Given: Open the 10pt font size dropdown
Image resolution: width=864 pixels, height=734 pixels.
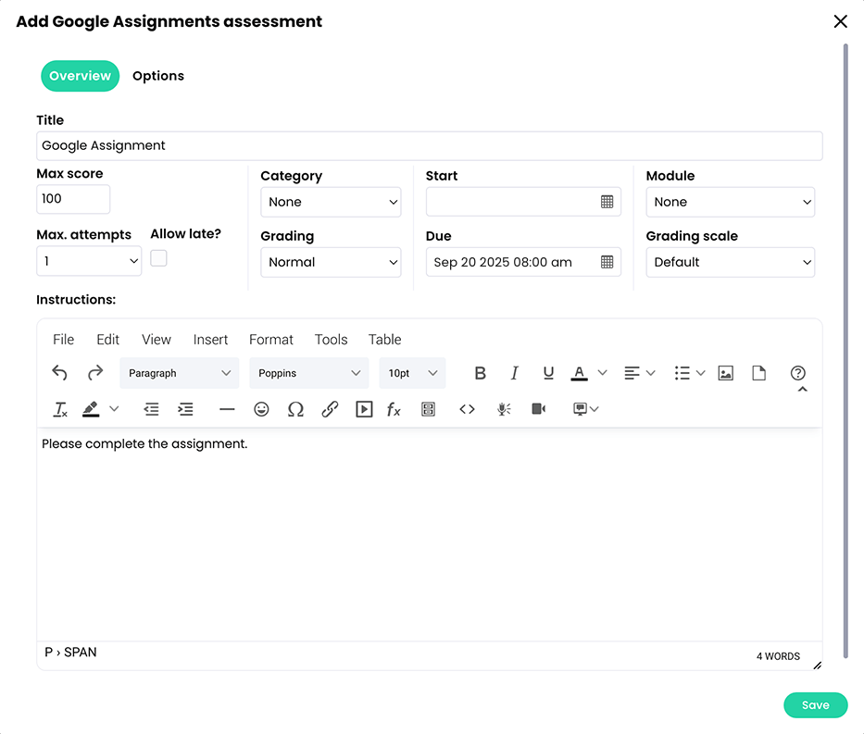Looking at the screenshot, I should coord(412,373).
